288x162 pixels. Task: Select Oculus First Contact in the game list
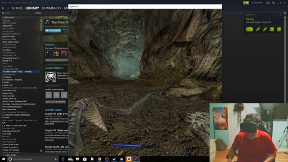tap(10, 150)
